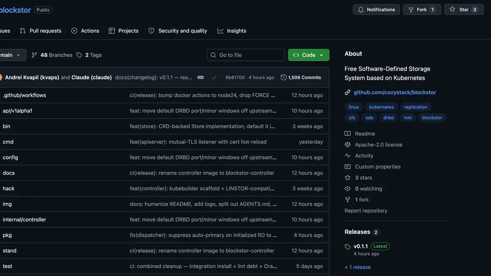Open the bin folder
This screenshot has height=276, width=491.
(x=7, y=126)
